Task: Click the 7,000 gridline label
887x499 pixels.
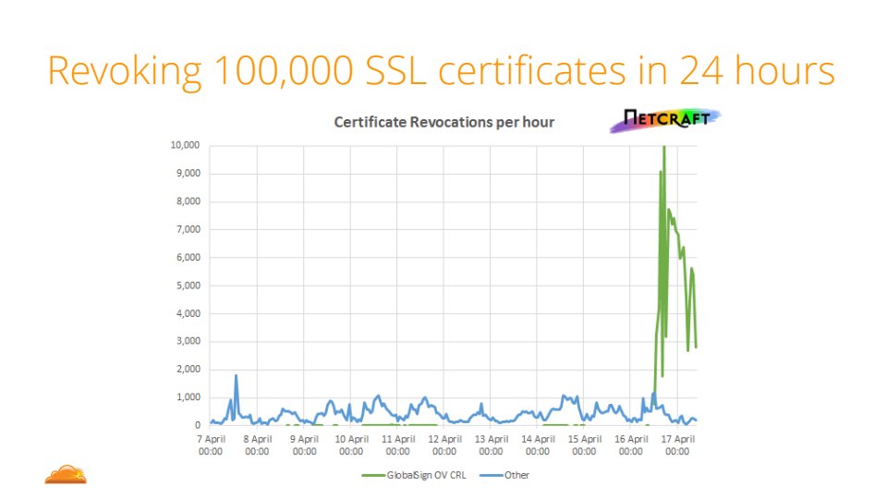Action: (186, 229)
